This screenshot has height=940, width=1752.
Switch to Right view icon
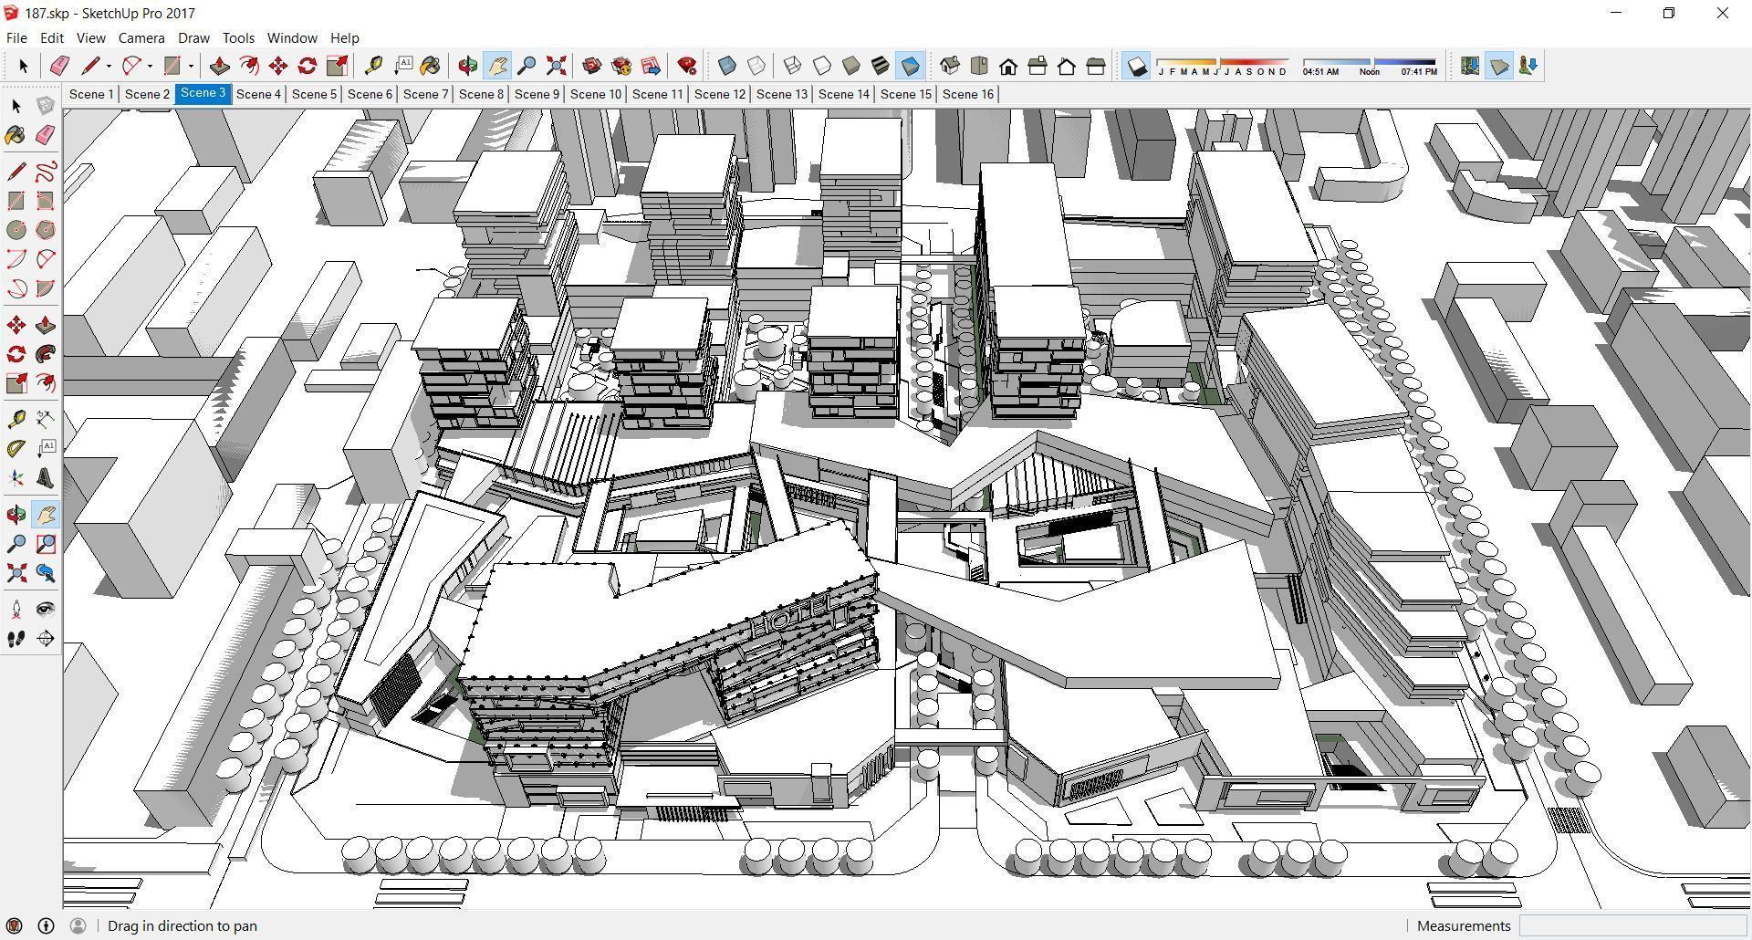click(1038, 66)
